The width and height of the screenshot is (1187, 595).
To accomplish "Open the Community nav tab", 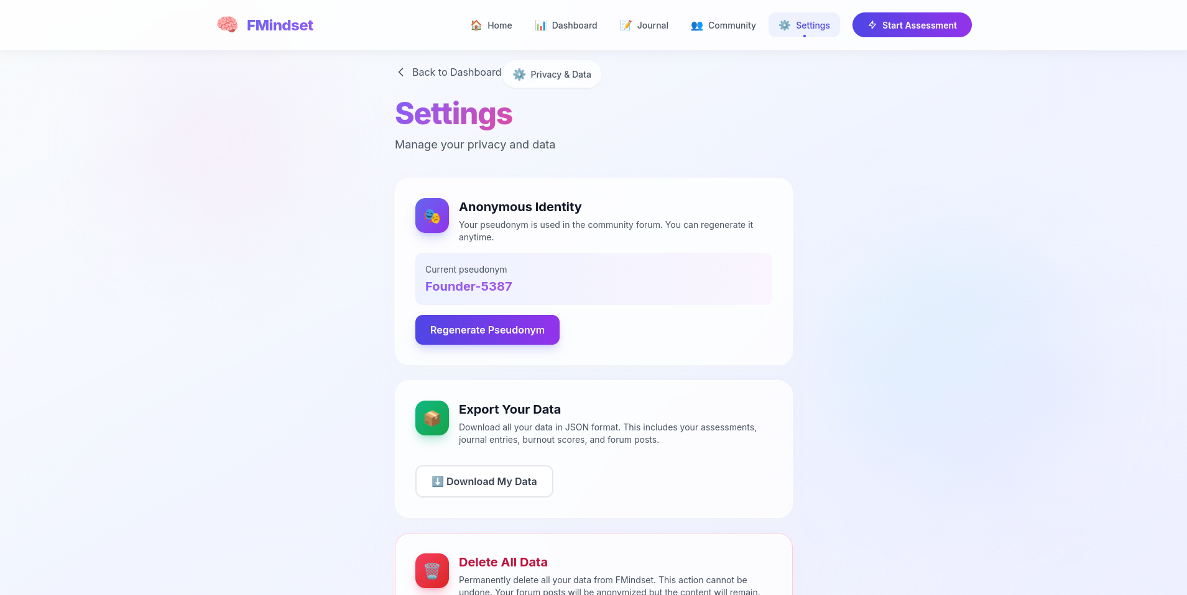I will [723, 25].
